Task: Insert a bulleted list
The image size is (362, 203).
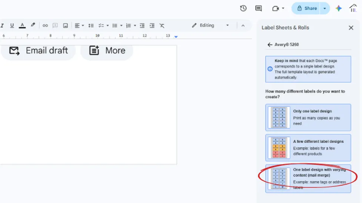Action: click(x=115, y=25)
